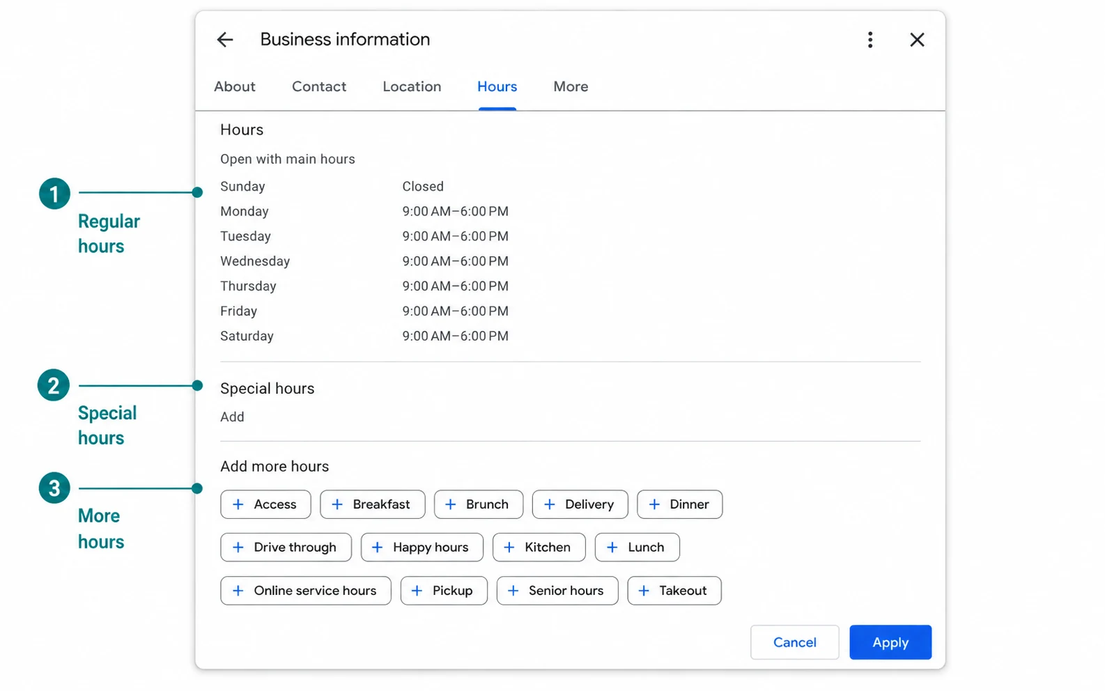The height and width of the screenshot is (691, 1105).
Task: Add Dinner hours chip
Action: 679,504
